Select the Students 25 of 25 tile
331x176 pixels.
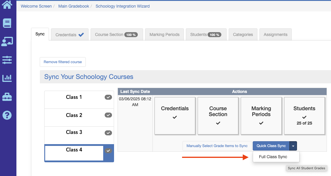point(304,116)
